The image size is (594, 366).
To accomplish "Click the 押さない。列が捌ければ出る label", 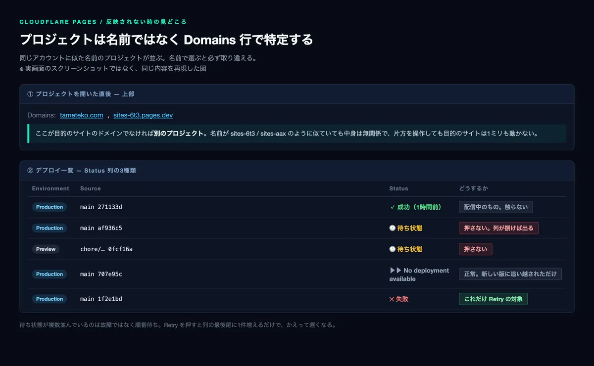I will pos(498,228).
